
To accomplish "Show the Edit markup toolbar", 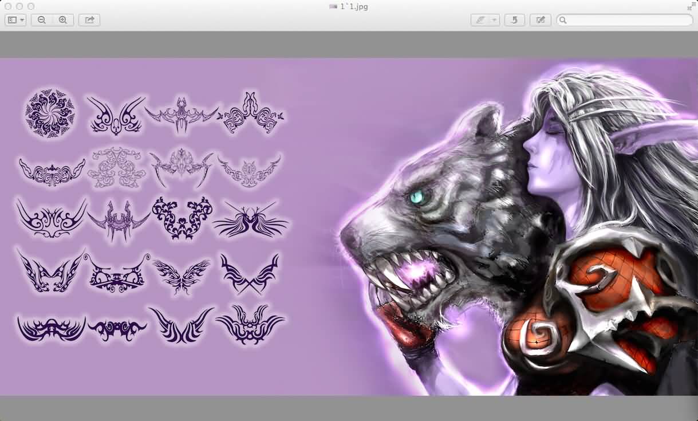I will (541, 20).
